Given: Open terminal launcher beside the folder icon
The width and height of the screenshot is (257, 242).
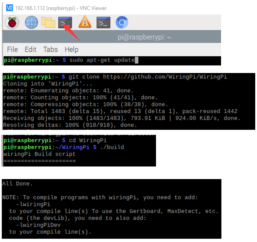Looking at the screenshot, I should point(65,22).
